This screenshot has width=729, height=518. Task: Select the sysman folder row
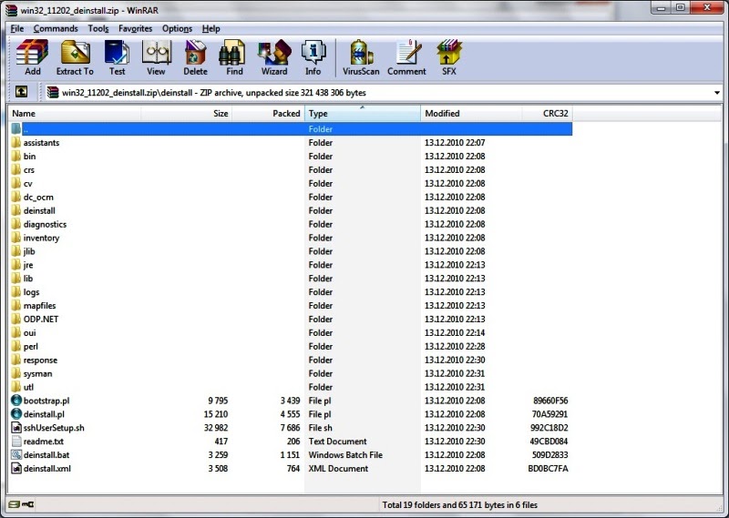pos(291,373)
